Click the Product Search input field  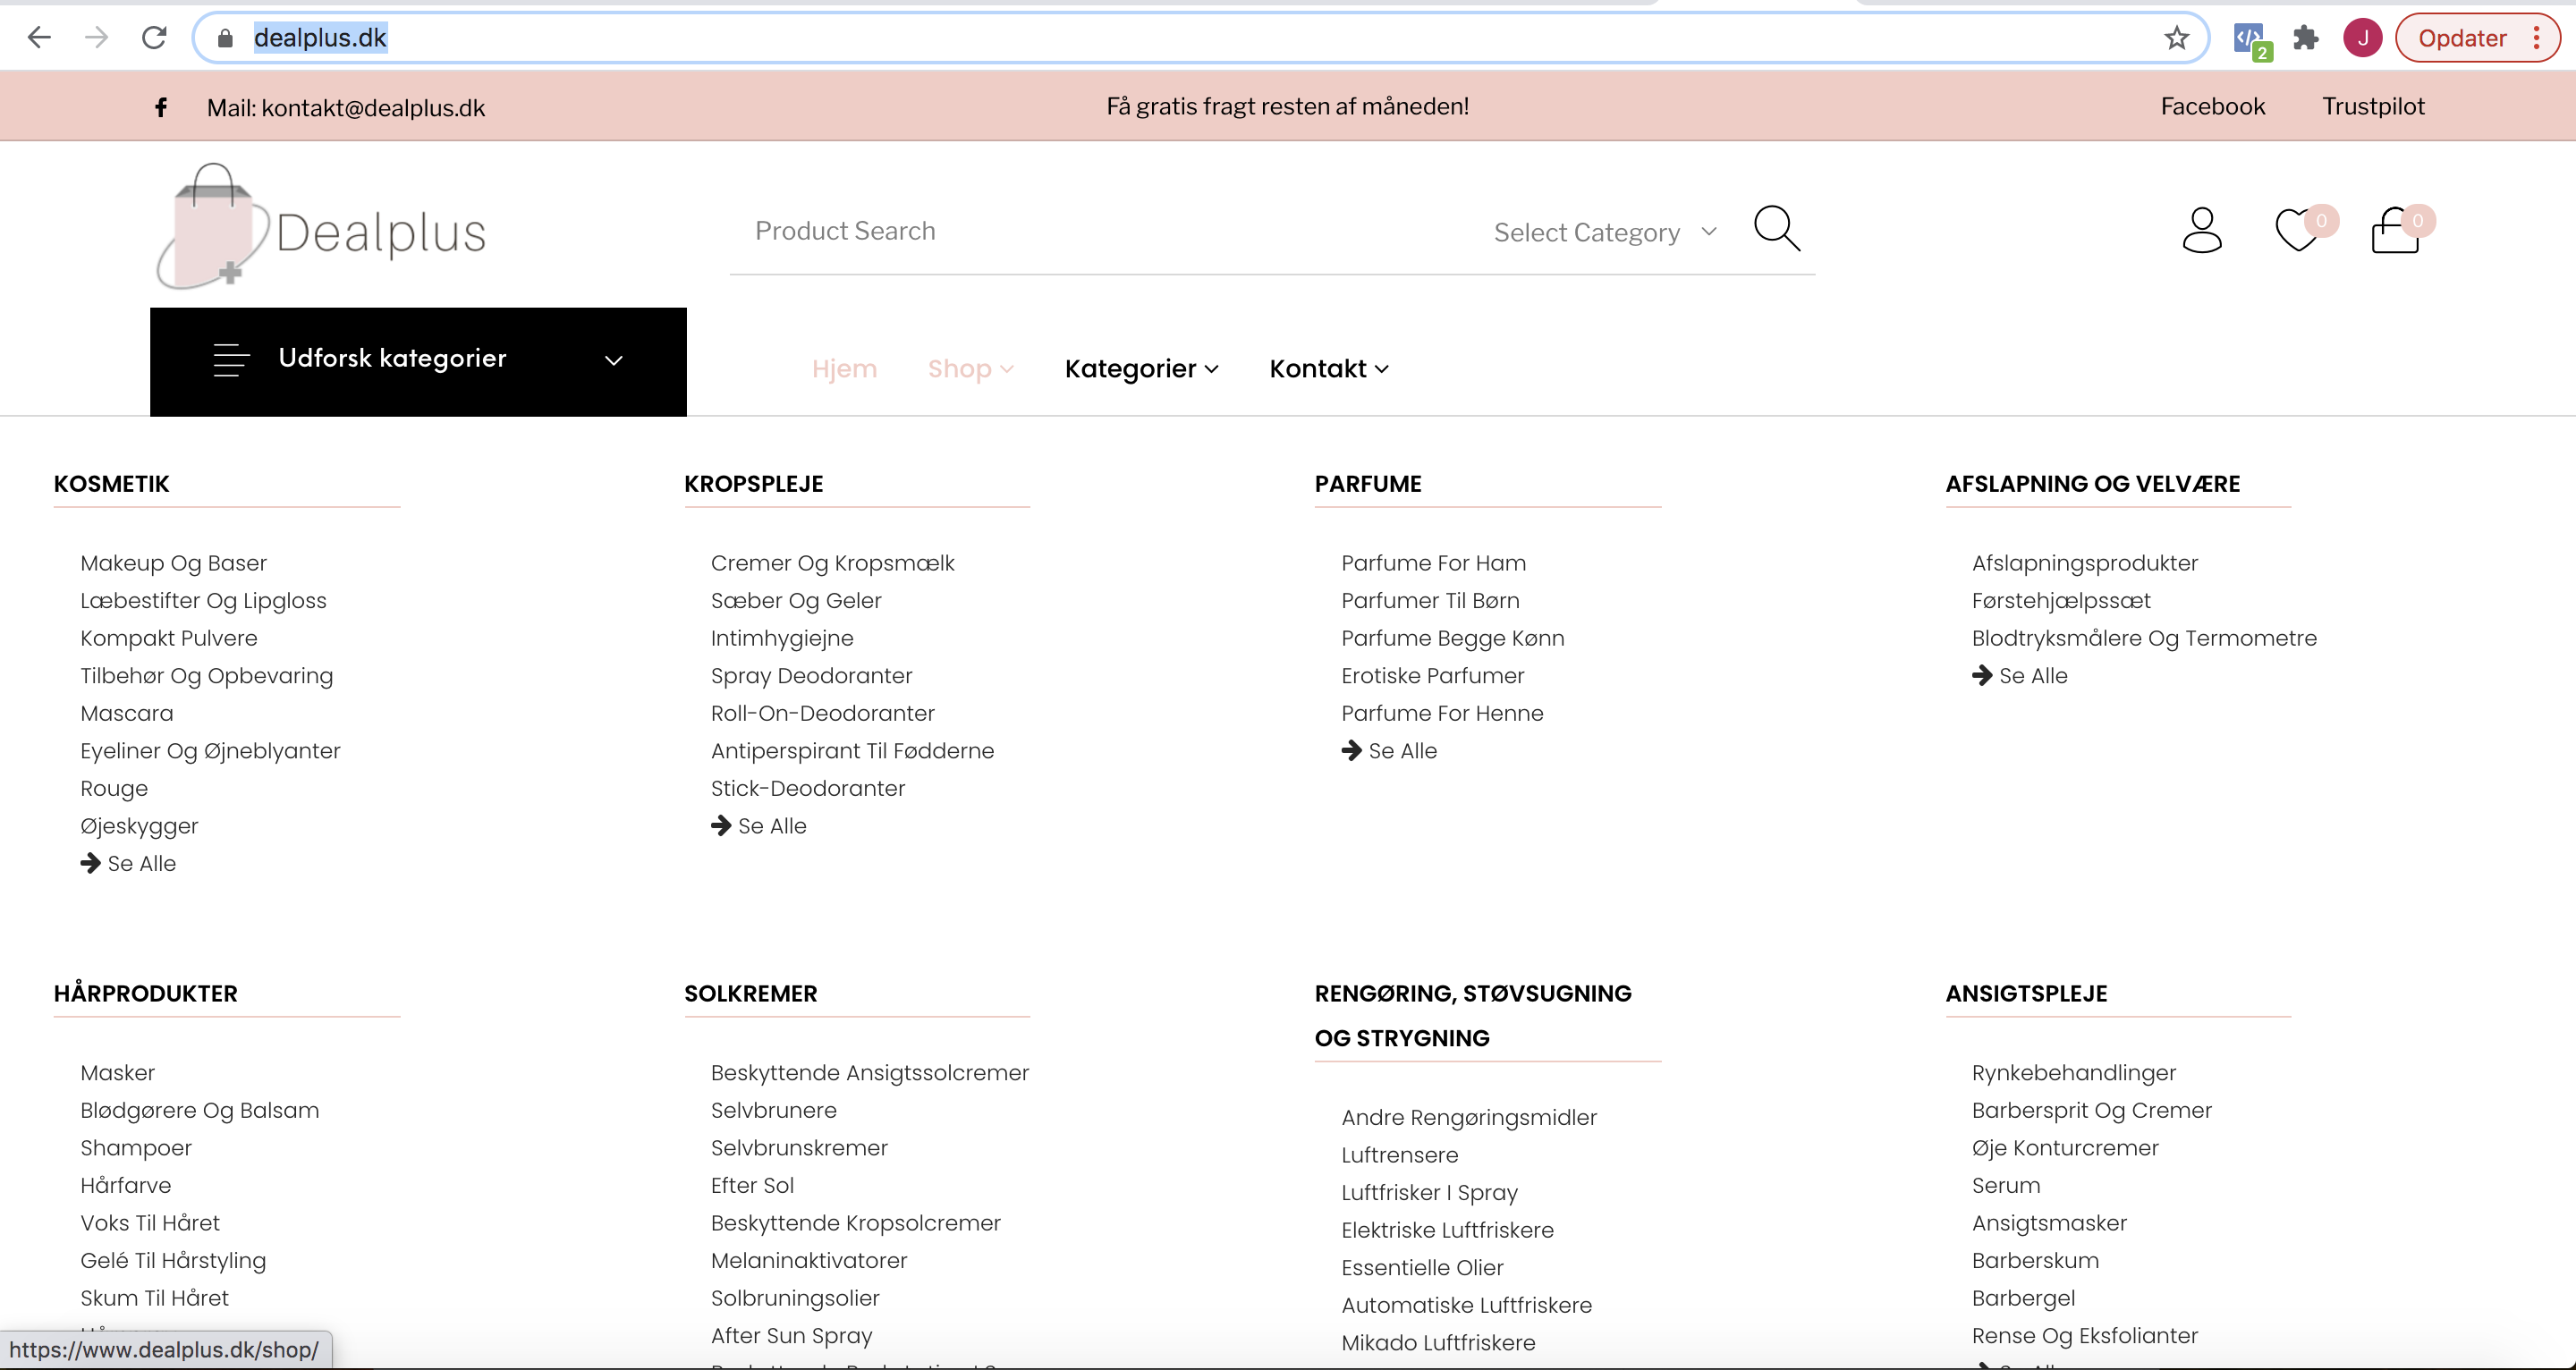click(1100, 231)
